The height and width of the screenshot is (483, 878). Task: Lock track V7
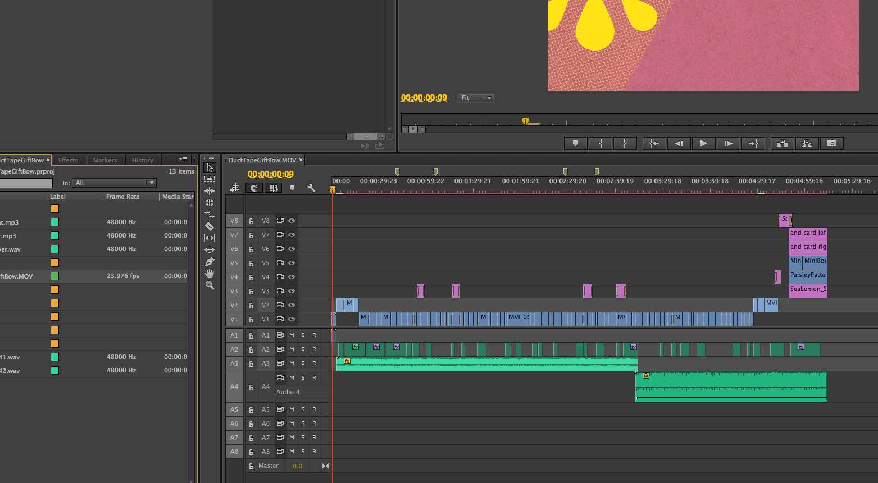251,235
